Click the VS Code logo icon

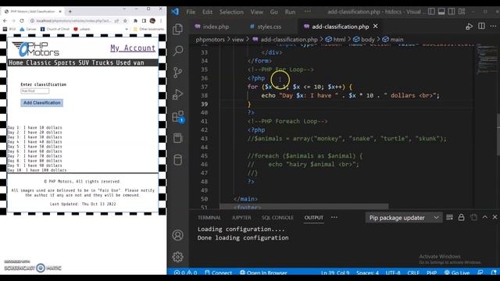click(175, 12)
